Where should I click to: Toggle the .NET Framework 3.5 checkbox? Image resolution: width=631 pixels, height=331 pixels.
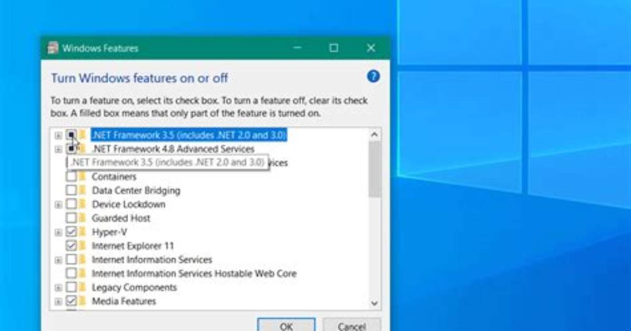click(x=71, y=135)
